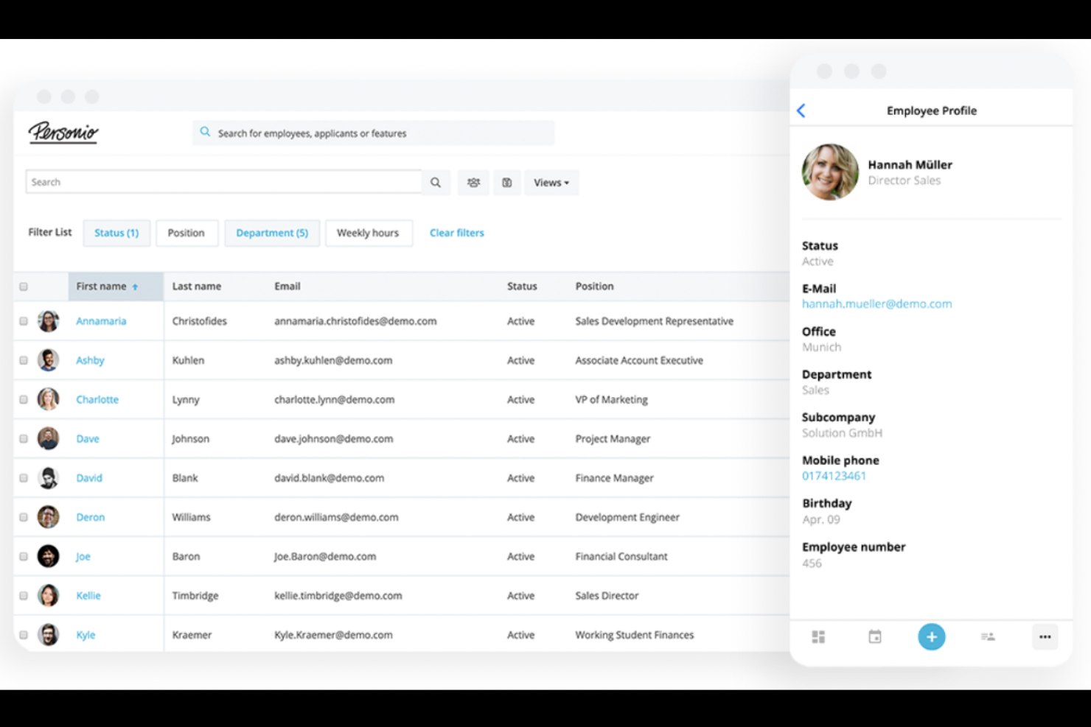
Task: Check the box for Annamaria's row
Action: pos(24,321)
